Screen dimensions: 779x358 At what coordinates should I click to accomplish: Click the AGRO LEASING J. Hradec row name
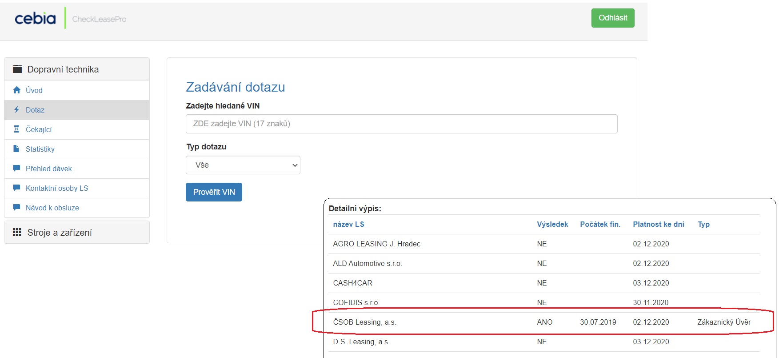coord(376,244)
